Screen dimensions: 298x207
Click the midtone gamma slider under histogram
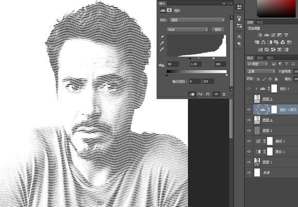pos(199,58)
